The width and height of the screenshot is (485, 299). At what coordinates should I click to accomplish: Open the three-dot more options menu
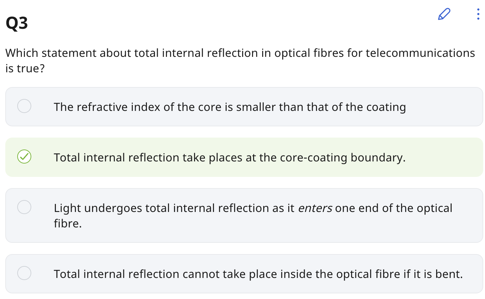pos(478,14)
